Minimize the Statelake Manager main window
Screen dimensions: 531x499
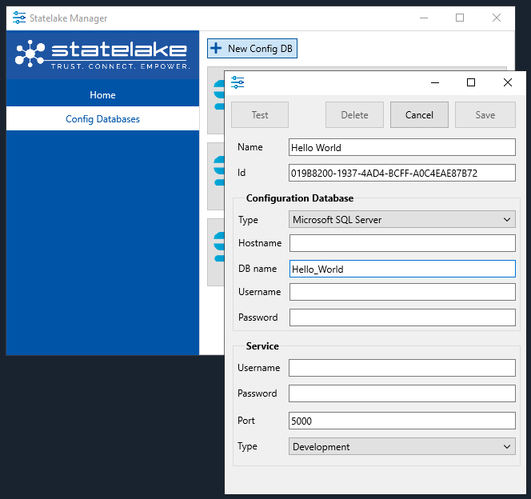click(424, 18)
